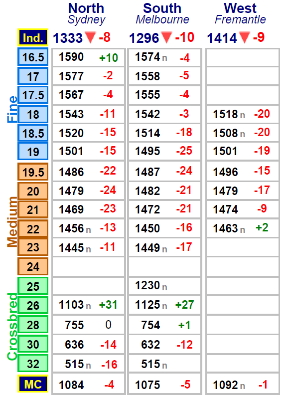Click the 16.5 micron Fine label
This screenshot has height=395, width=287.
tap(33, 57)
